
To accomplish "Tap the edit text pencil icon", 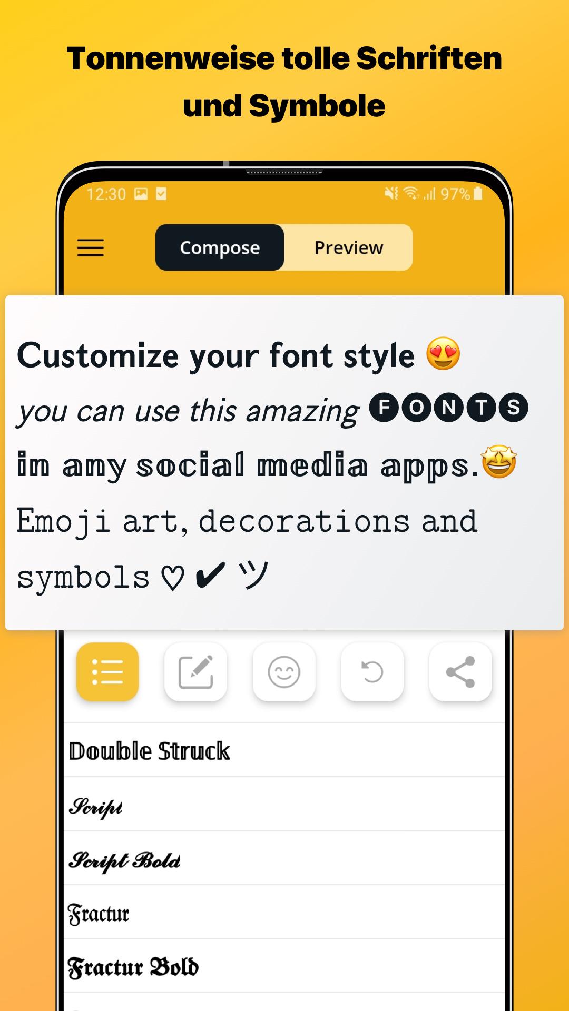I will click(196, 672).
